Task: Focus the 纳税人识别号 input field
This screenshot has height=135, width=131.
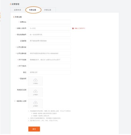Action: tap(49, 28)
